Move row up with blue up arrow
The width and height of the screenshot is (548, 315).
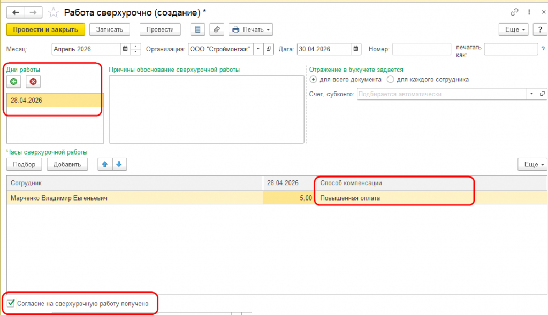pyautogui.click(x=105, y=164)
